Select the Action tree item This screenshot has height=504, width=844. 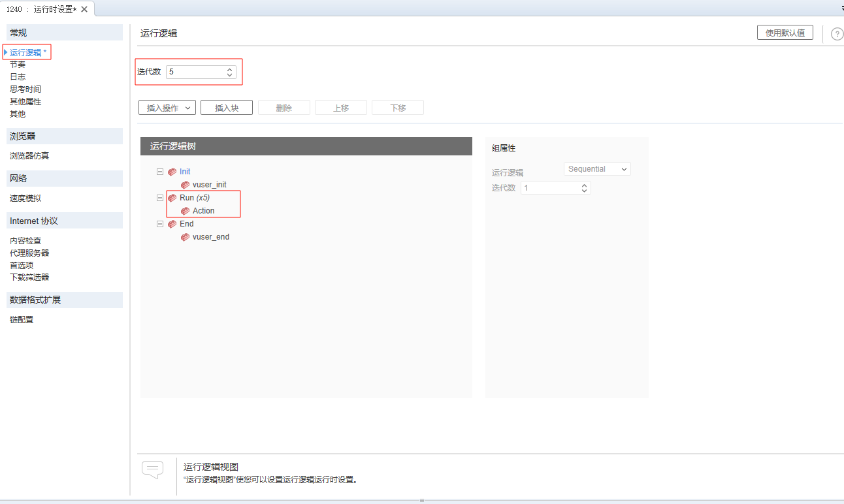click(204, 211)
